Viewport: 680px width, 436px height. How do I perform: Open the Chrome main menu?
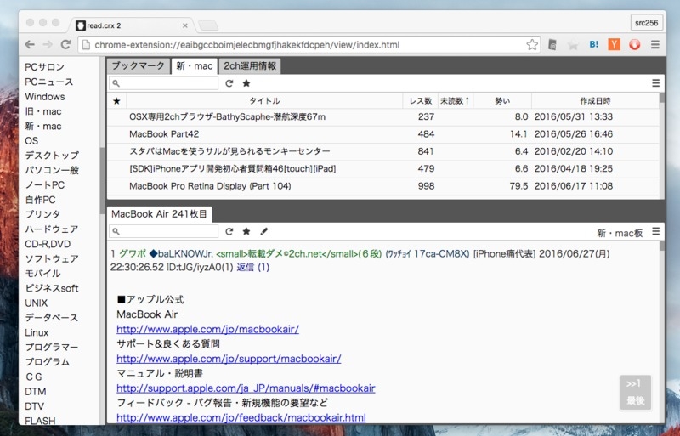click(656, 44)
